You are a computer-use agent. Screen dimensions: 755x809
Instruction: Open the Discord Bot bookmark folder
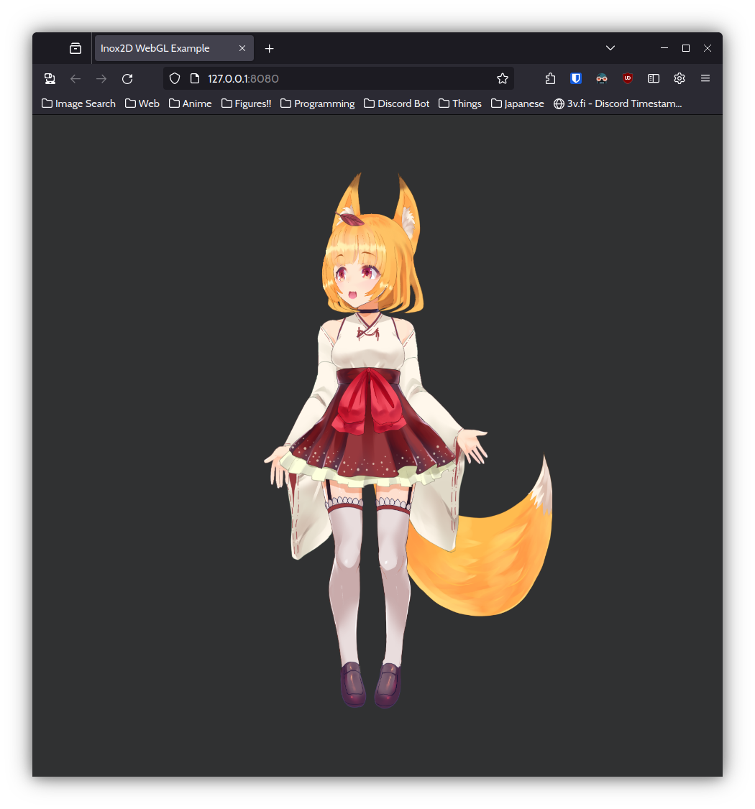pos(397,103)
